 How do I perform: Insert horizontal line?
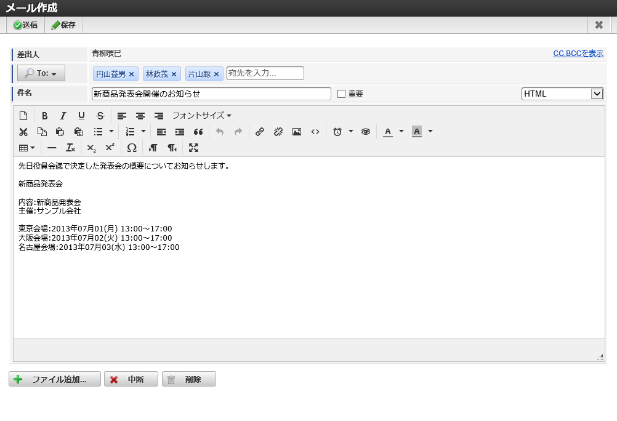pyautogui.click(x=52, y=148)
